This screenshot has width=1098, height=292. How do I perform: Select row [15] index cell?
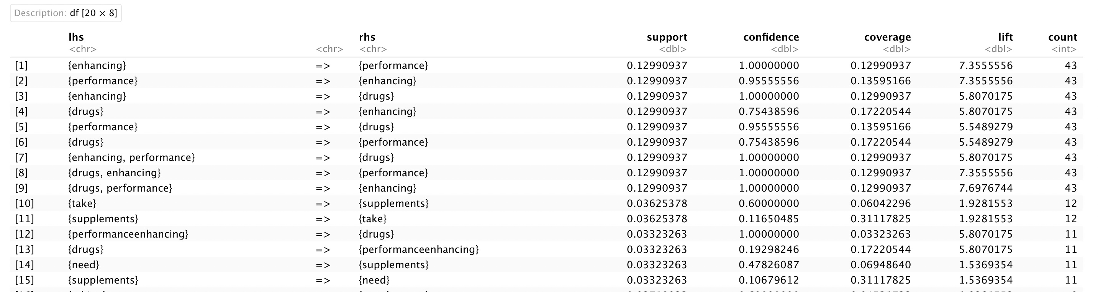[24, 280]
